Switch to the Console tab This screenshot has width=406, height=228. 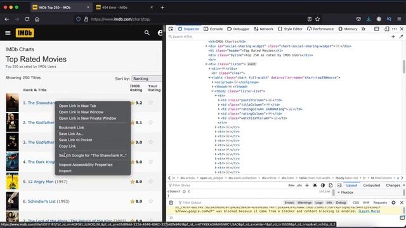tap(213, 29)
